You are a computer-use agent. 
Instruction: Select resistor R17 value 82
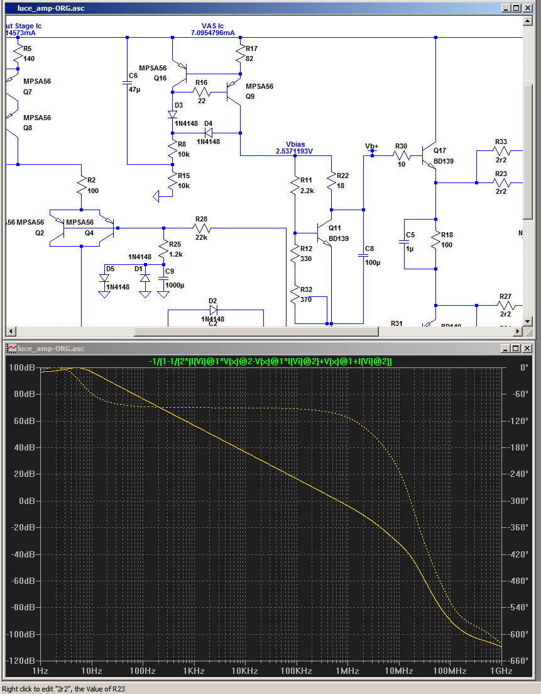[249, 59]
